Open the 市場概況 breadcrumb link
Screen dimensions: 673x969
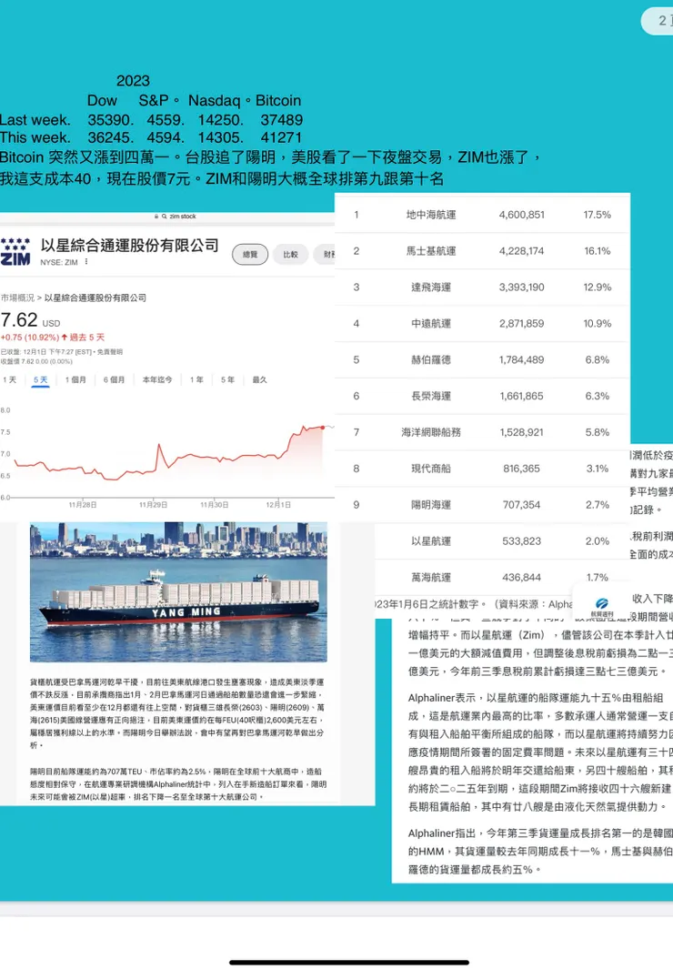(x=17, y=298)
